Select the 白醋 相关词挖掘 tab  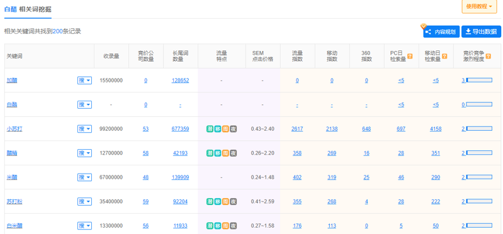(x=28, y=9)
